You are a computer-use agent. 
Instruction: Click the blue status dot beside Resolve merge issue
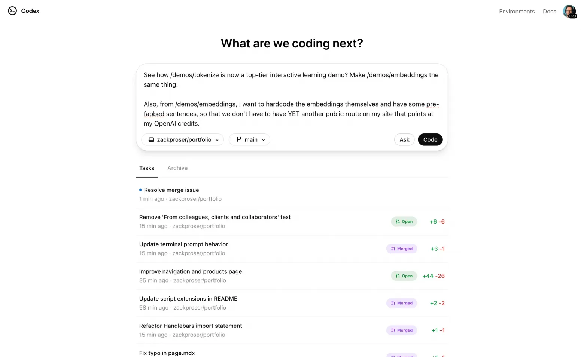[x=140, y=190]
